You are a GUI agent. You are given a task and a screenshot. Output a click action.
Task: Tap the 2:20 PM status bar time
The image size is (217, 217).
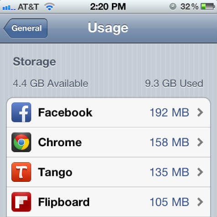[108, 7]
